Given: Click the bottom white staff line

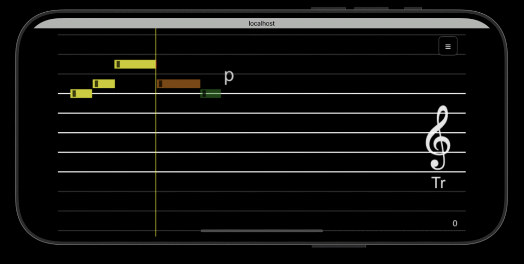Looking at the screenshot, I should (256, 172).
